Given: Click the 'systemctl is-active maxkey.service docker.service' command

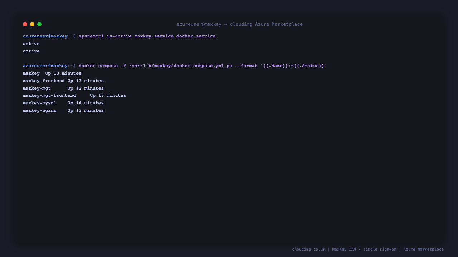Looking at the screenshot, I should pos(147,36).
